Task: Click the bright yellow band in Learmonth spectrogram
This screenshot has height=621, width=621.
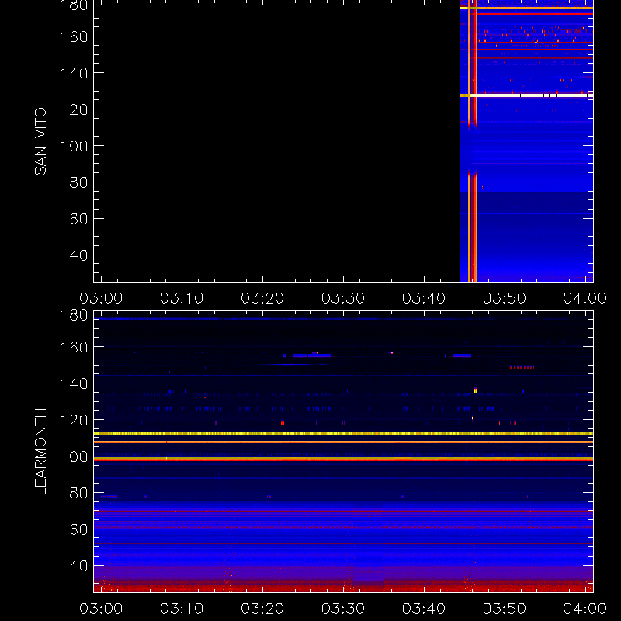Action: [343, 434]
